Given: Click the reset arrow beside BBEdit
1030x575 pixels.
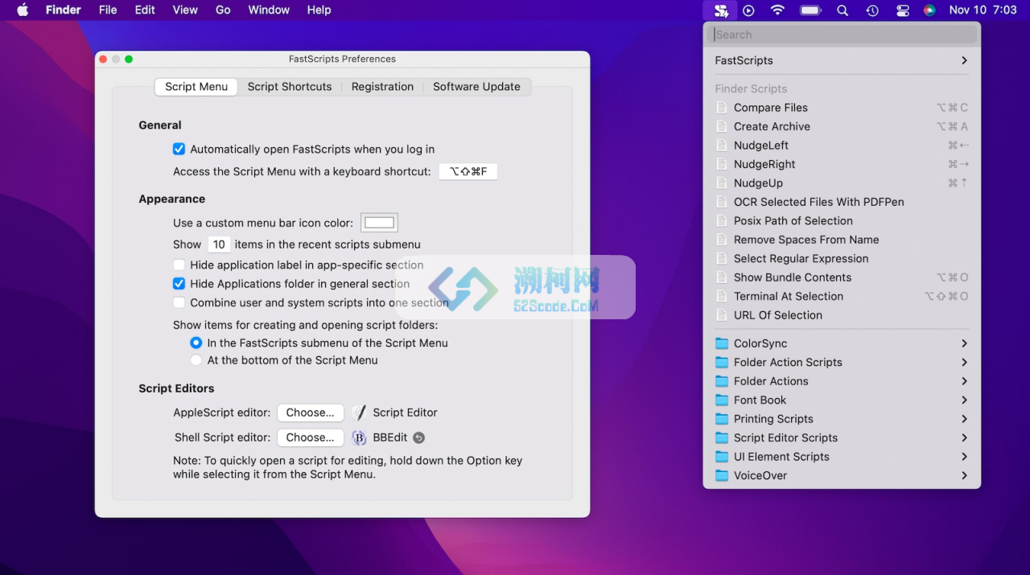Looking at the screenshot, I should pyautogui.click(x=418, y=437).
